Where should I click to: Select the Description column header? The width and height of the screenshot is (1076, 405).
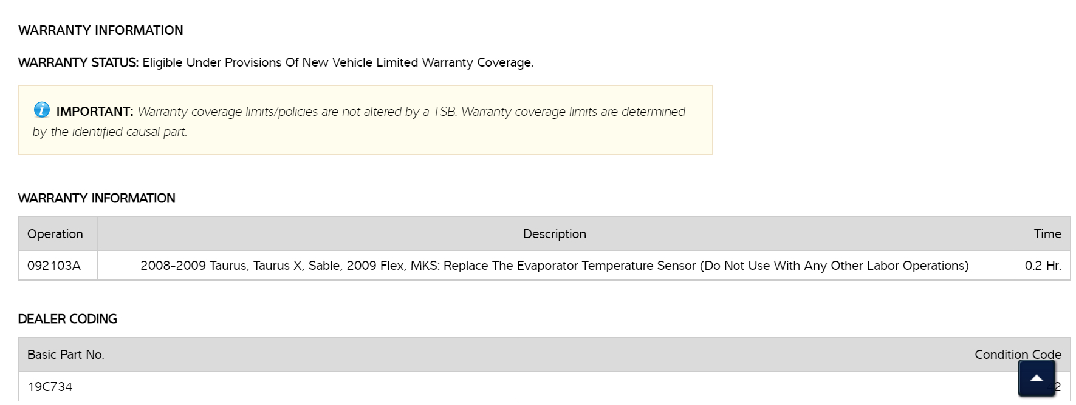tap(554, 234)
